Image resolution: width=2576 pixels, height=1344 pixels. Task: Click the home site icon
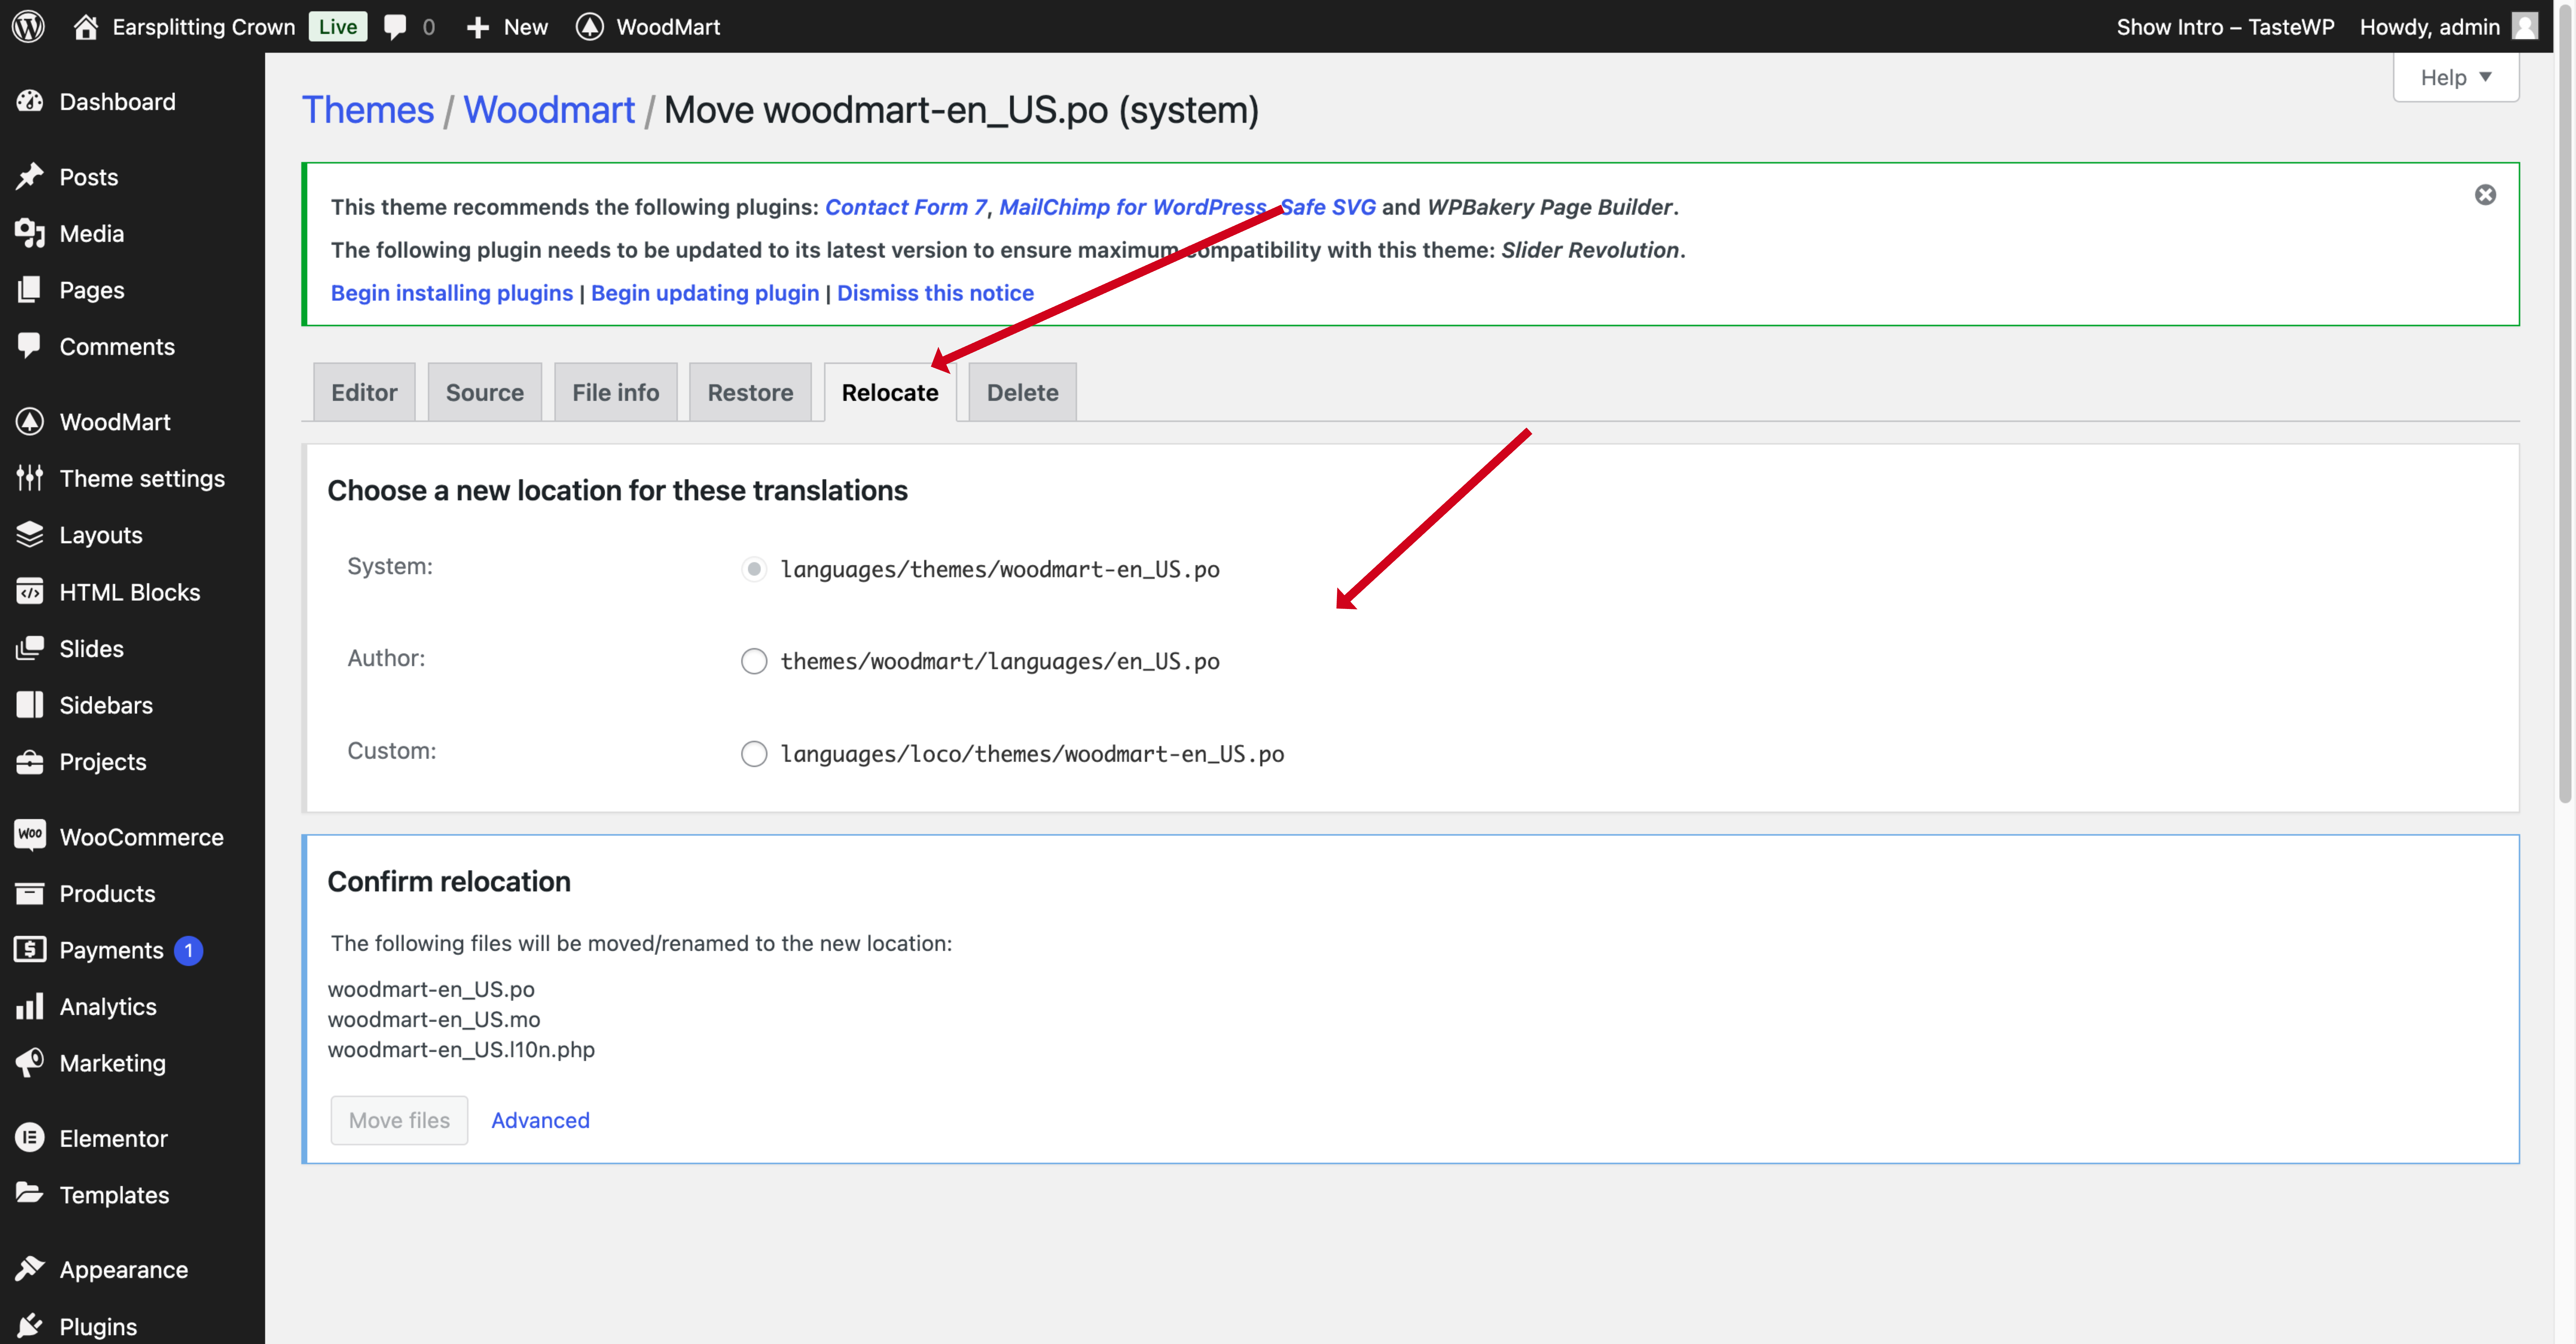[x=86, y=27]
